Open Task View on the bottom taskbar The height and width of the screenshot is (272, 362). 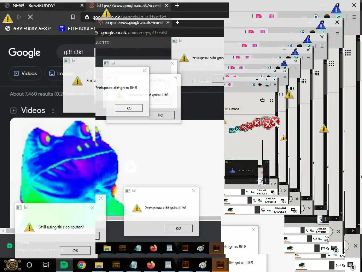point(46,265)
